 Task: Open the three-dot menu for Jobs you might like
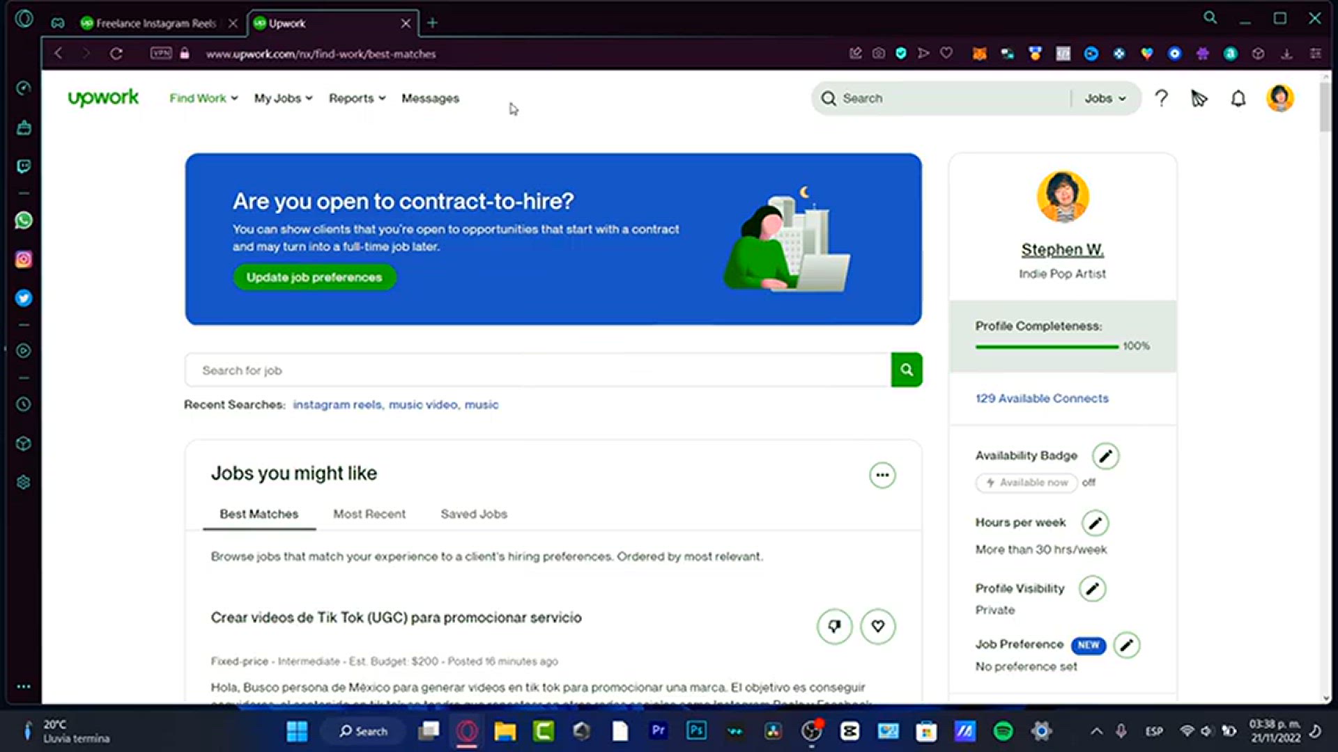(882, 476)
